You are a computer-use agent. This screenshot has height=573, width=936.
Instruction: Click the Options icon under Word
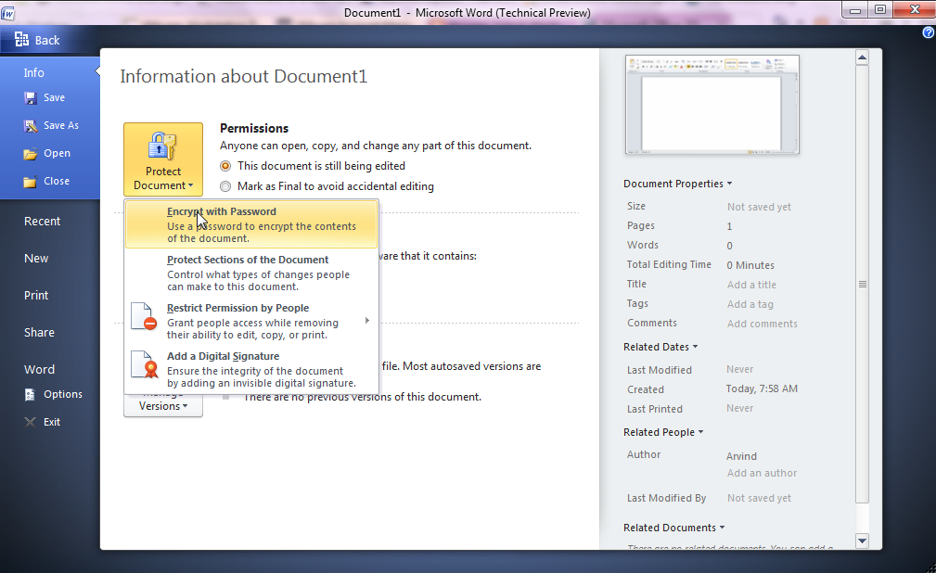coord(31,395)
